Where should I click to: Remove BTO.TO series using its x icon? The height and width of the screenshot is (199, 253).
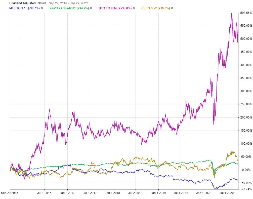click(x=134, y=8)
